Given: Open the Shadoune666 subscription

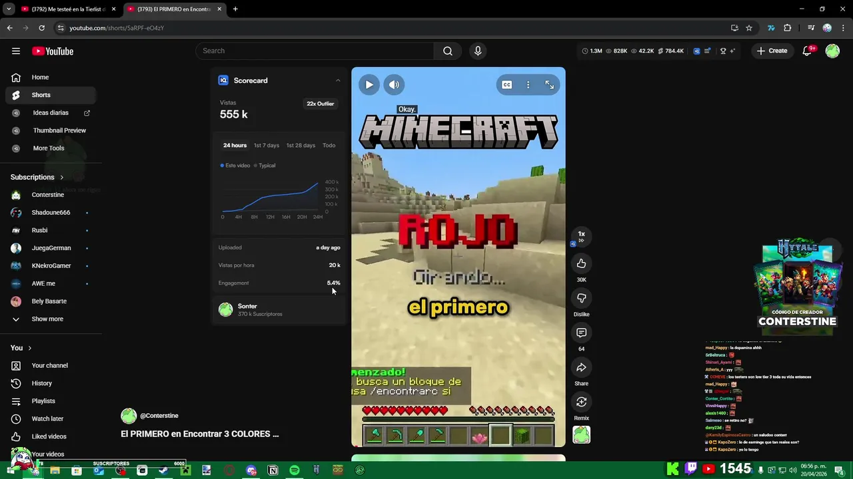Looking at the screenshot, I should tap(51, 213).
